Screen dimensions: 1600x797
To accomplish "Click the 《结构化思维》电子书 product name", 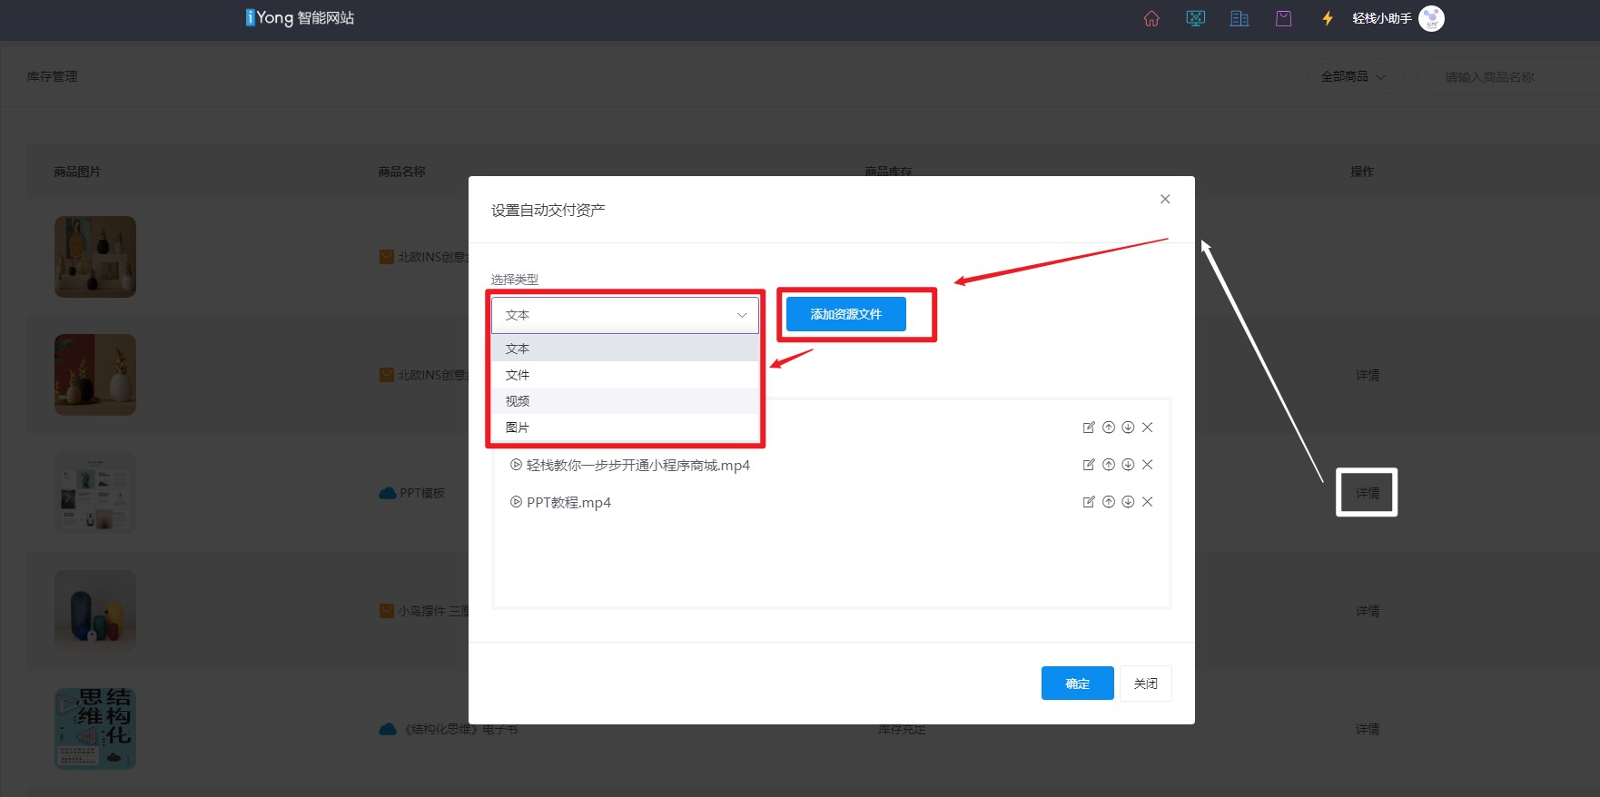I will click(461, 729).
